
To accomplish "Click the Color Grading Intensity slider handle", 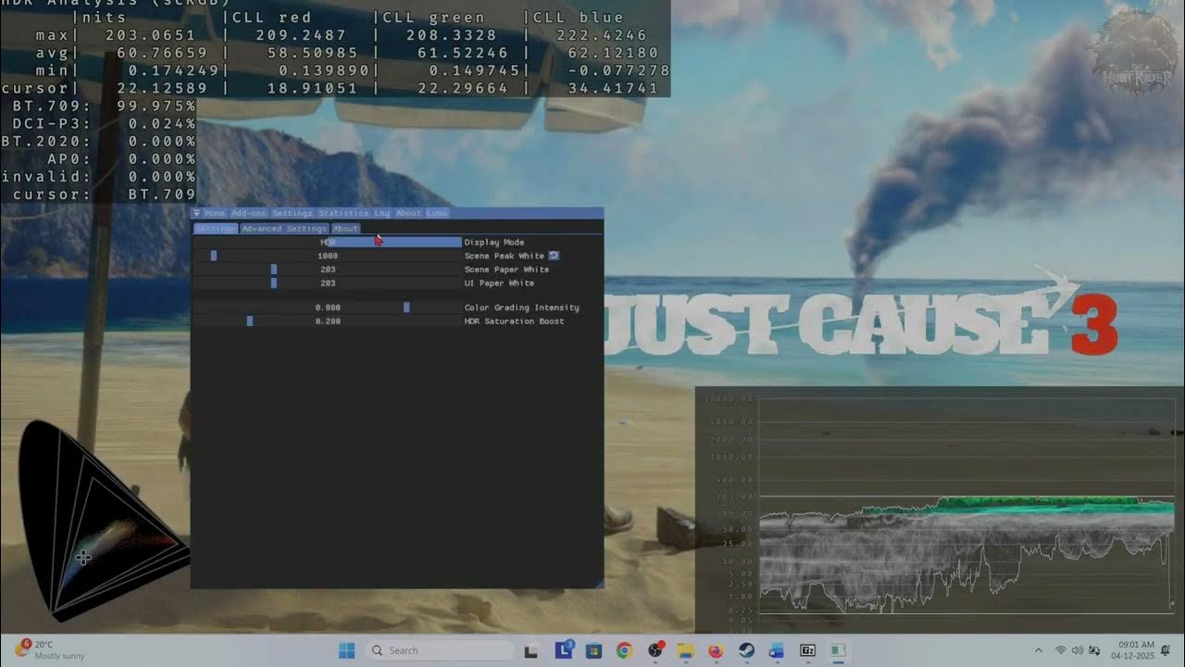I will [x=406, y=308].
